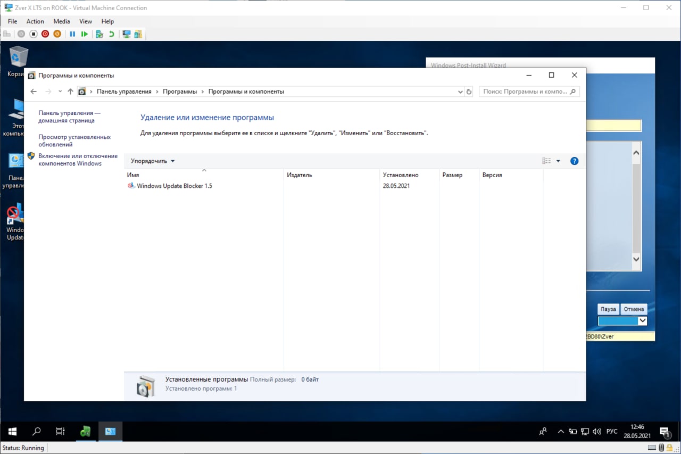Image resolution: width=681 pixels, height=454 pixels.
Task: Click the keyboard icon in VM status bar
Action: coord(653,448)
